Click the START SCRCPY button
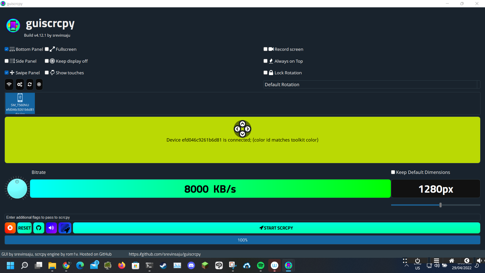This screenshot has width=485, height=273. click(277, 228)
